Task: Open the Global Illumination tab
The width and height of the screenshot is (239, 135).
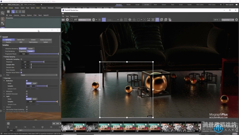Action: point(45,40)
